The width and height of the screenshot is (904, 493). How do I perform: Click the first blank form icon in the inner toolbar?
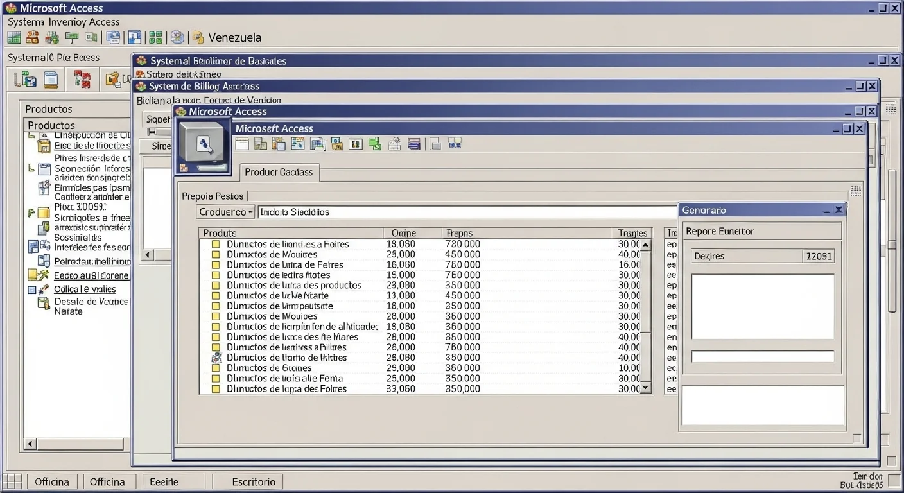tap(242, 144)
